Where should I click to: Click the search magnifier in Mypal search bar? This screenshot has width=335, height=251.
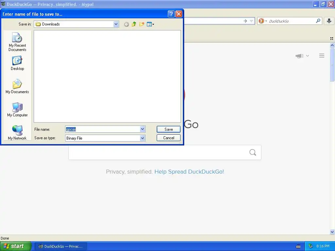[x=318, y=21]
